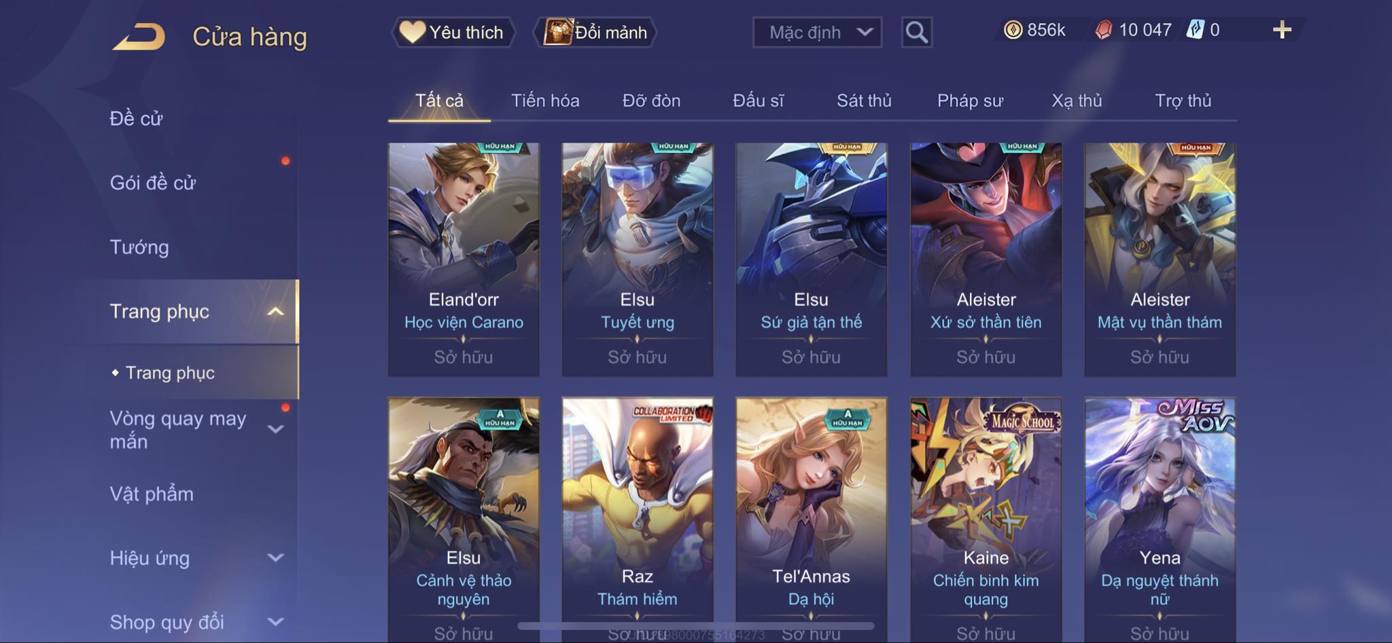Expand the Hiệu ứng sidebar section
Viewport: 1392px width, 643px height.
pos(275,558)
